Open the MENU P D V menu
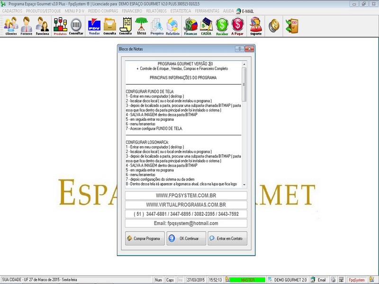 (x=74, y=11)
